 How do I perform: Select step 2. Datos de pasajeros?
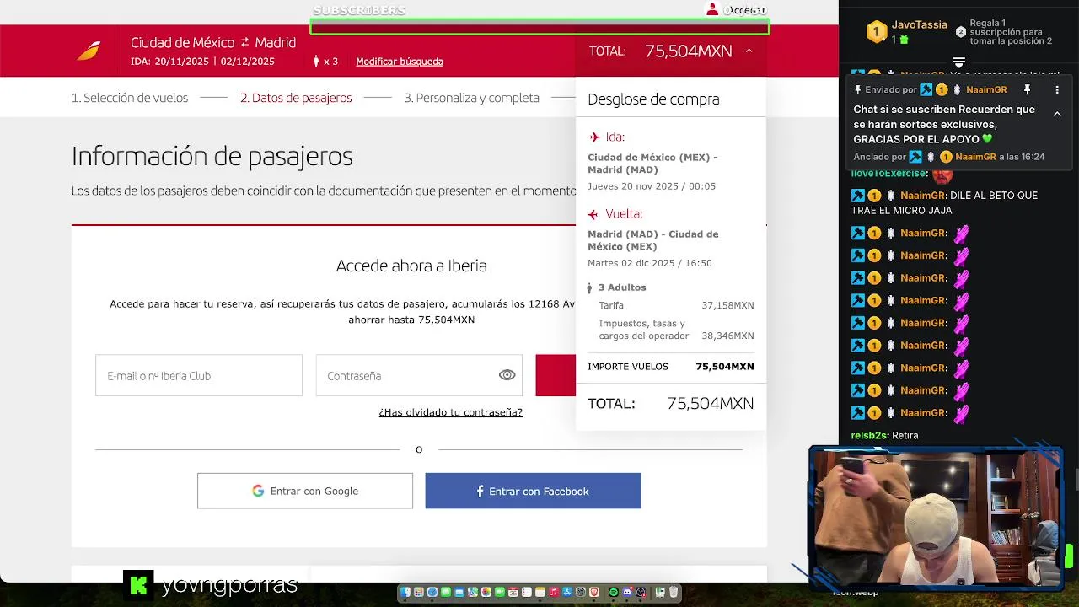tap(296, 98)
